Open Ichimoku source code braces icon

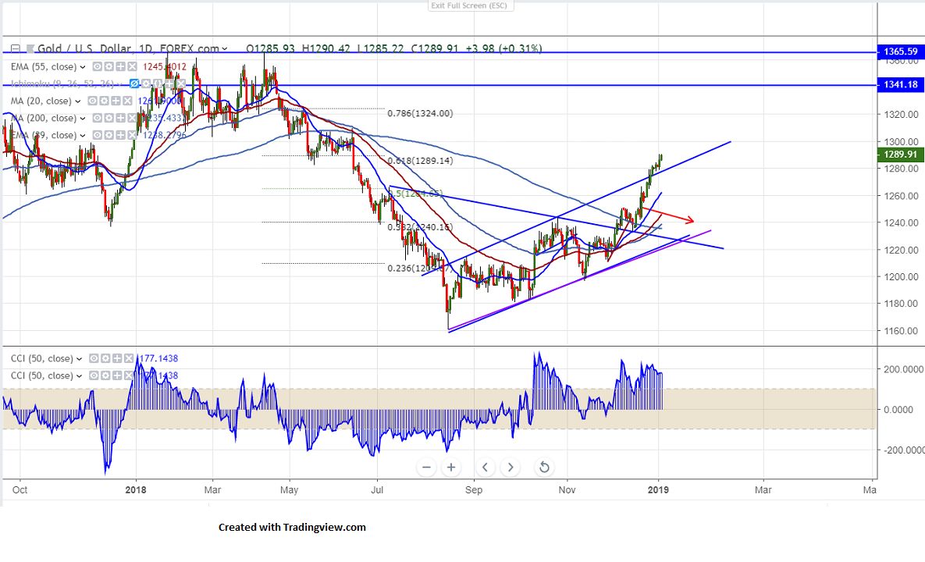(158, 84)
